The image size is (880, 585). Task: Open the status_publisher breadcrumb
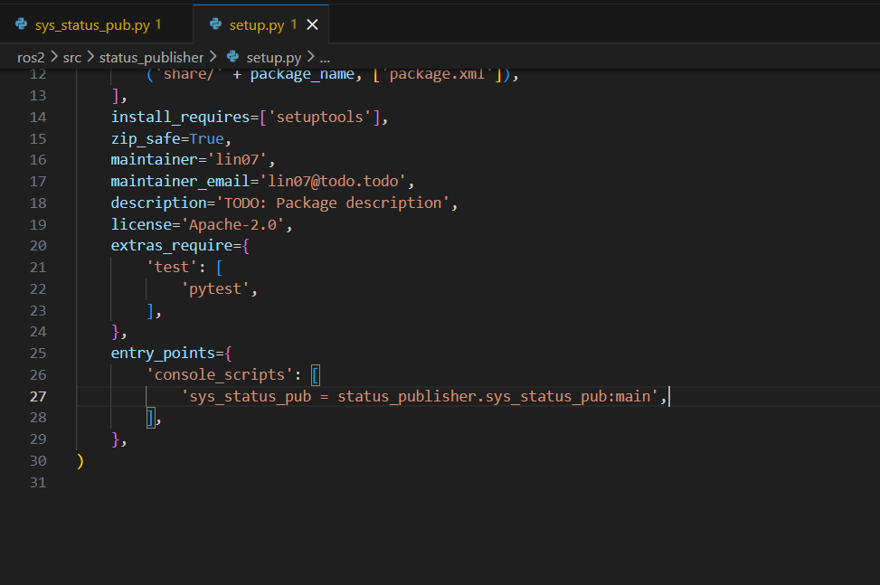(x=151, y=57)
